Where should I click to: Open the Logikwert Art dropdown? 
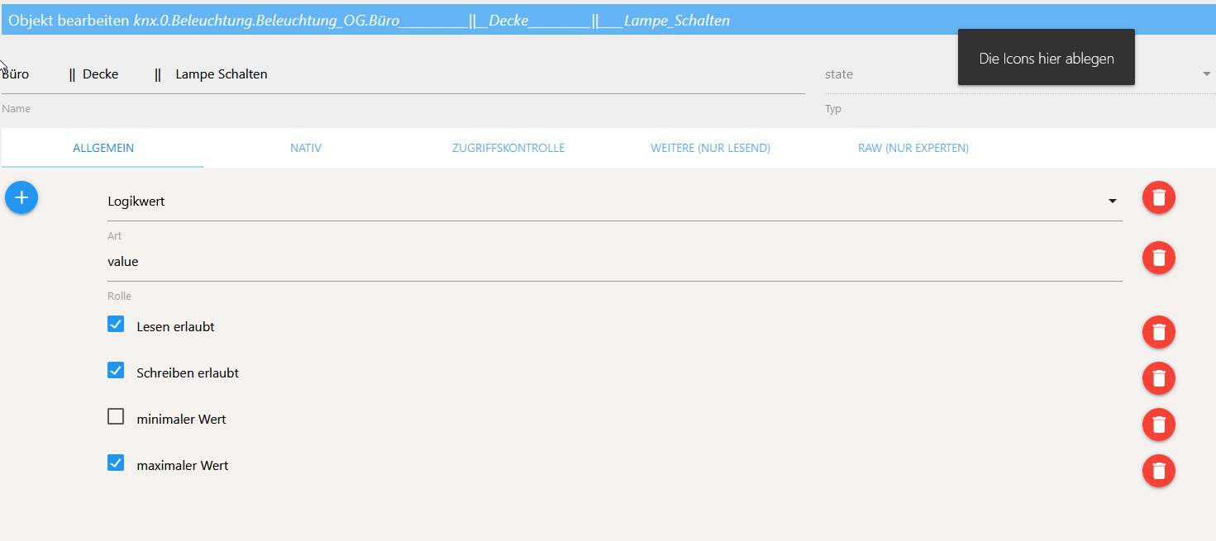(x=615, y=201)
